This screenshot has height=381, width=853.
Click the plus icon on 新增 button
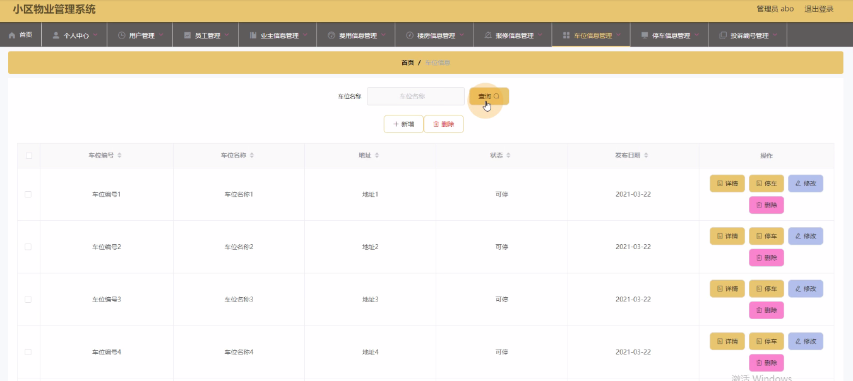[396, 124]
